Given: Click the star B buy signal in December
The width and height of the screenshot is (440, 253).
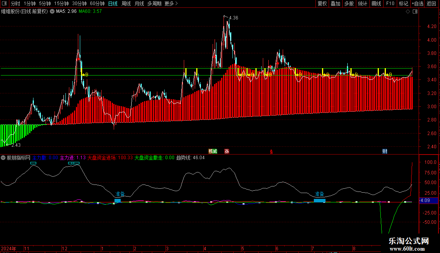Looking at the screenshot, I should point(85,75).
